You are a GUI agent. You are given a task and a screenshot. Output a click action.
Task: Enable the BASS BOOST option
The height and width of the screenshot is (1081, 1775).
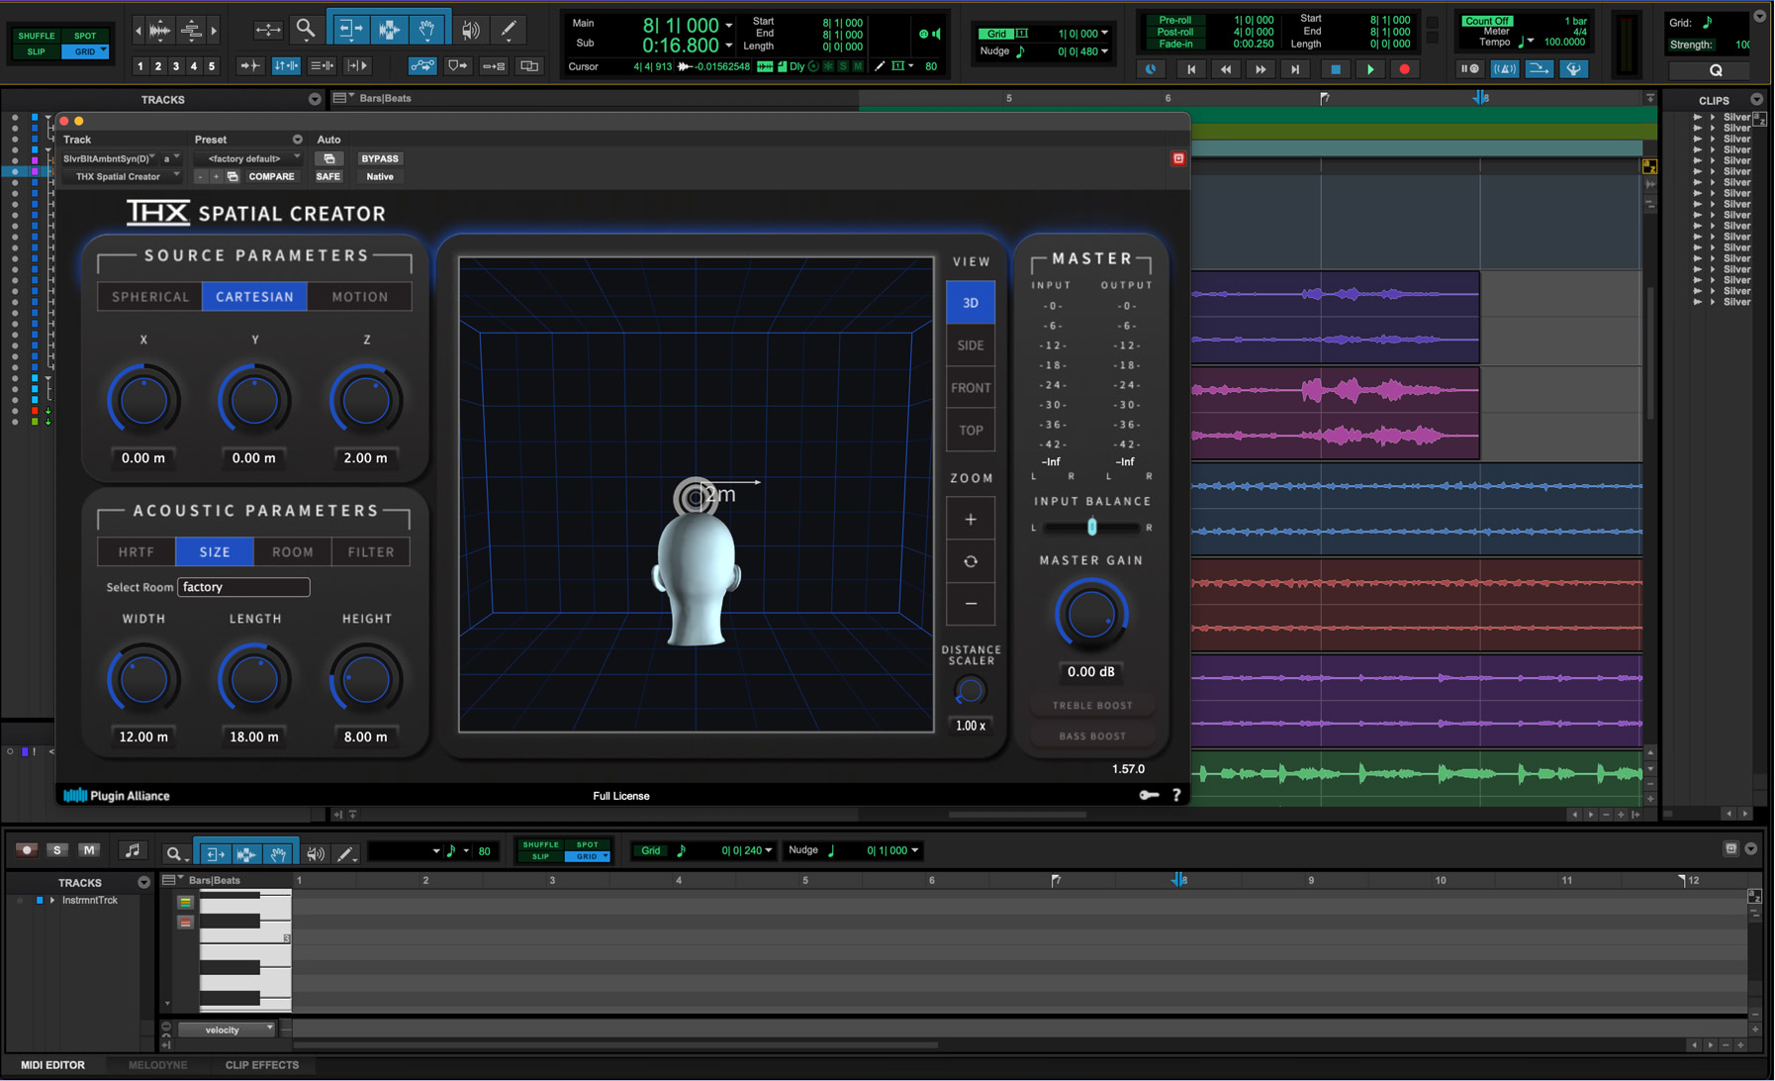[1091, 737]
